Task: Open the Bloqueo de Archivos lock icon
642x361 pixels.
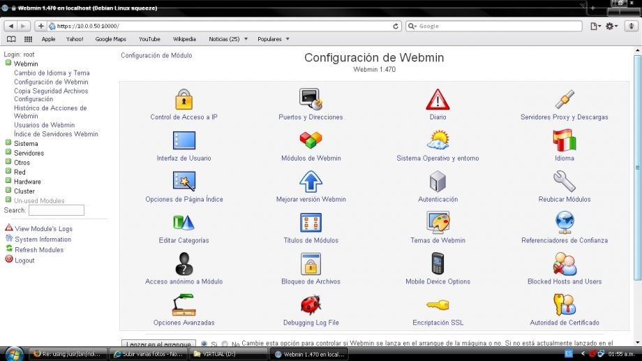Action: (x=311, y=263)
